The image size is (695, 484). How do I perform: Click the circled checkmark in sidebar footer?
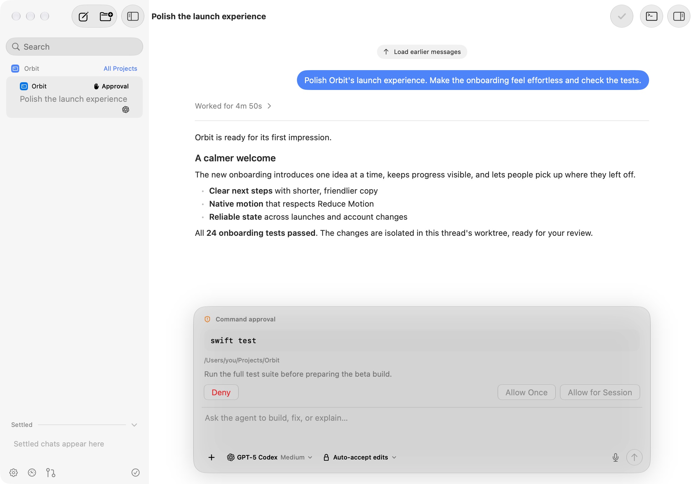136,473
